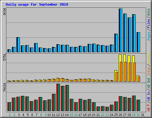Click day 17 on the x-axis
The width and height of the screenshot is (152, 118).
(x=80, y=115)
